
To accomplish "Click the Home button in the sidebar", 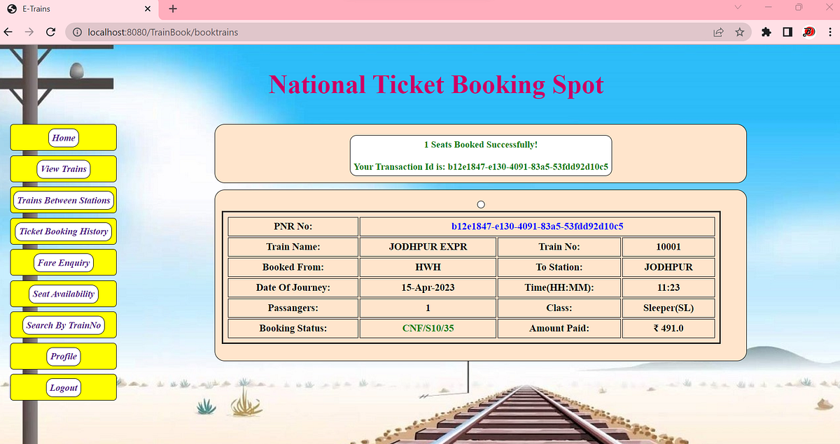I will 63,138.
